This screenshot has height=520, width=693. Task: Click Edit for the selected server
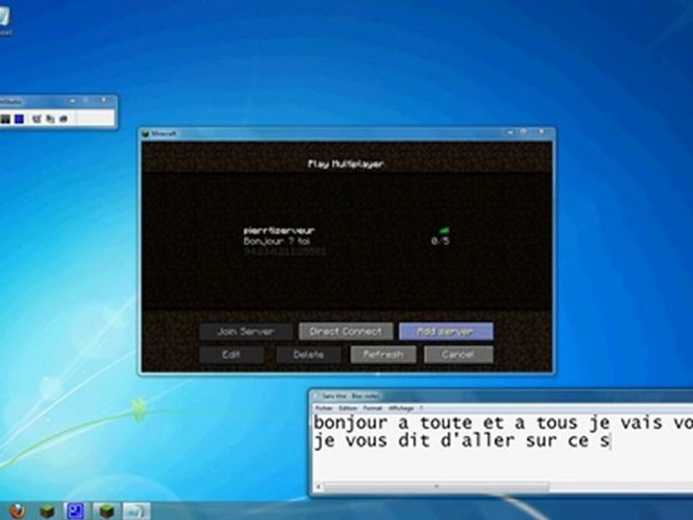(231, 354)
